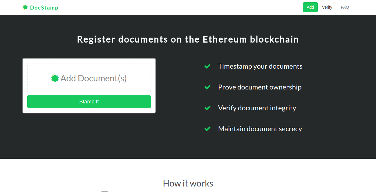Screen dimensions: 376x192
Task: Click the word Ethereum in the headline
Action: 225,39
